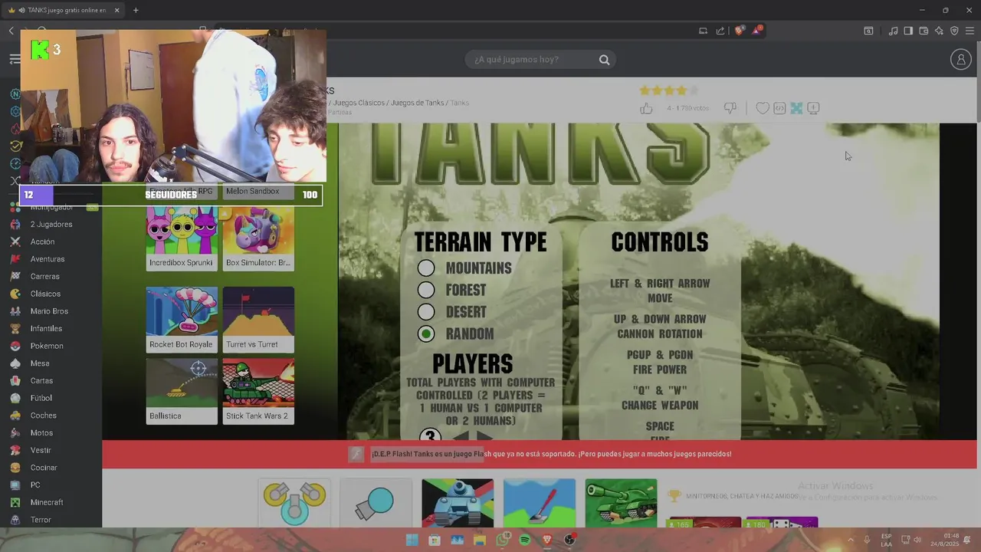Open the Pokemon category
This screenshot has width=981, height=552.
47,346
